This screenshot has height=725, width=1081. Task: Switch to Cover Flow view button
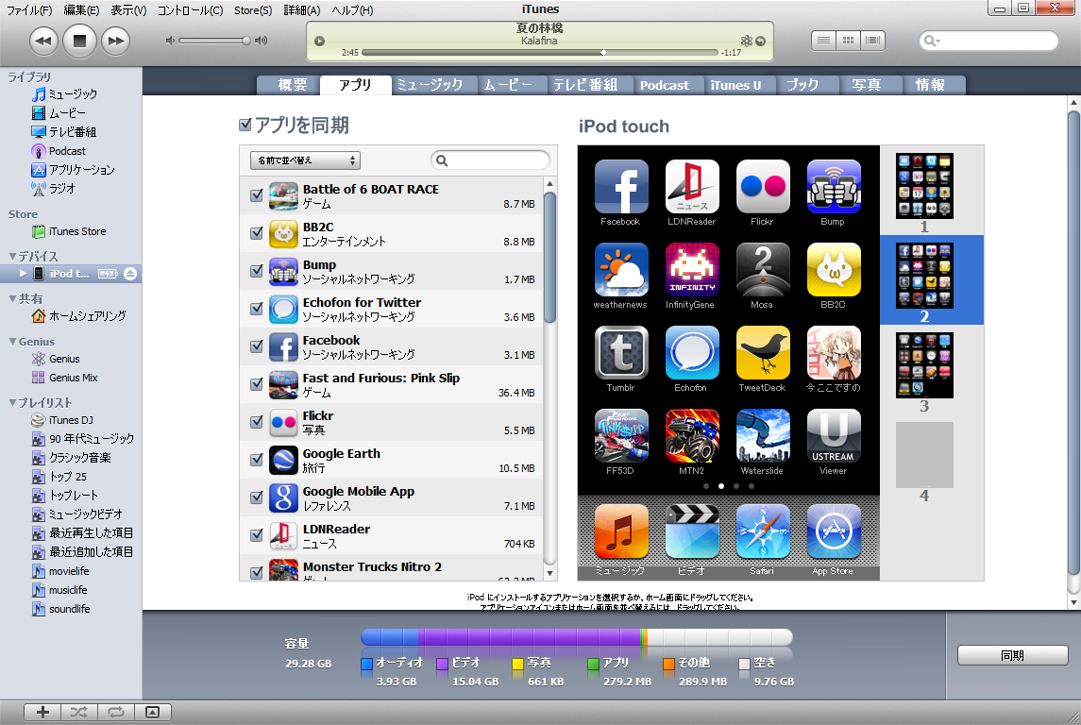click(872, 41)
